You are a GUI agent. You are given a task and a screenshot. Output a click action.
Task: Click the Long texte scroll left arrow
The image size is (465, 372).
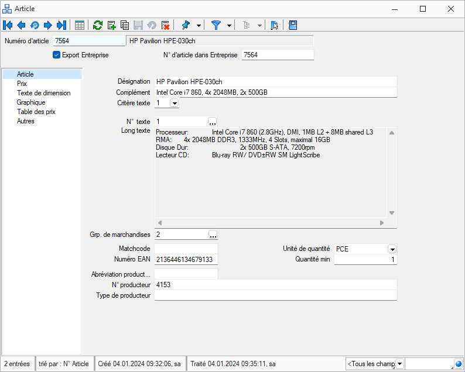point(159,223)
